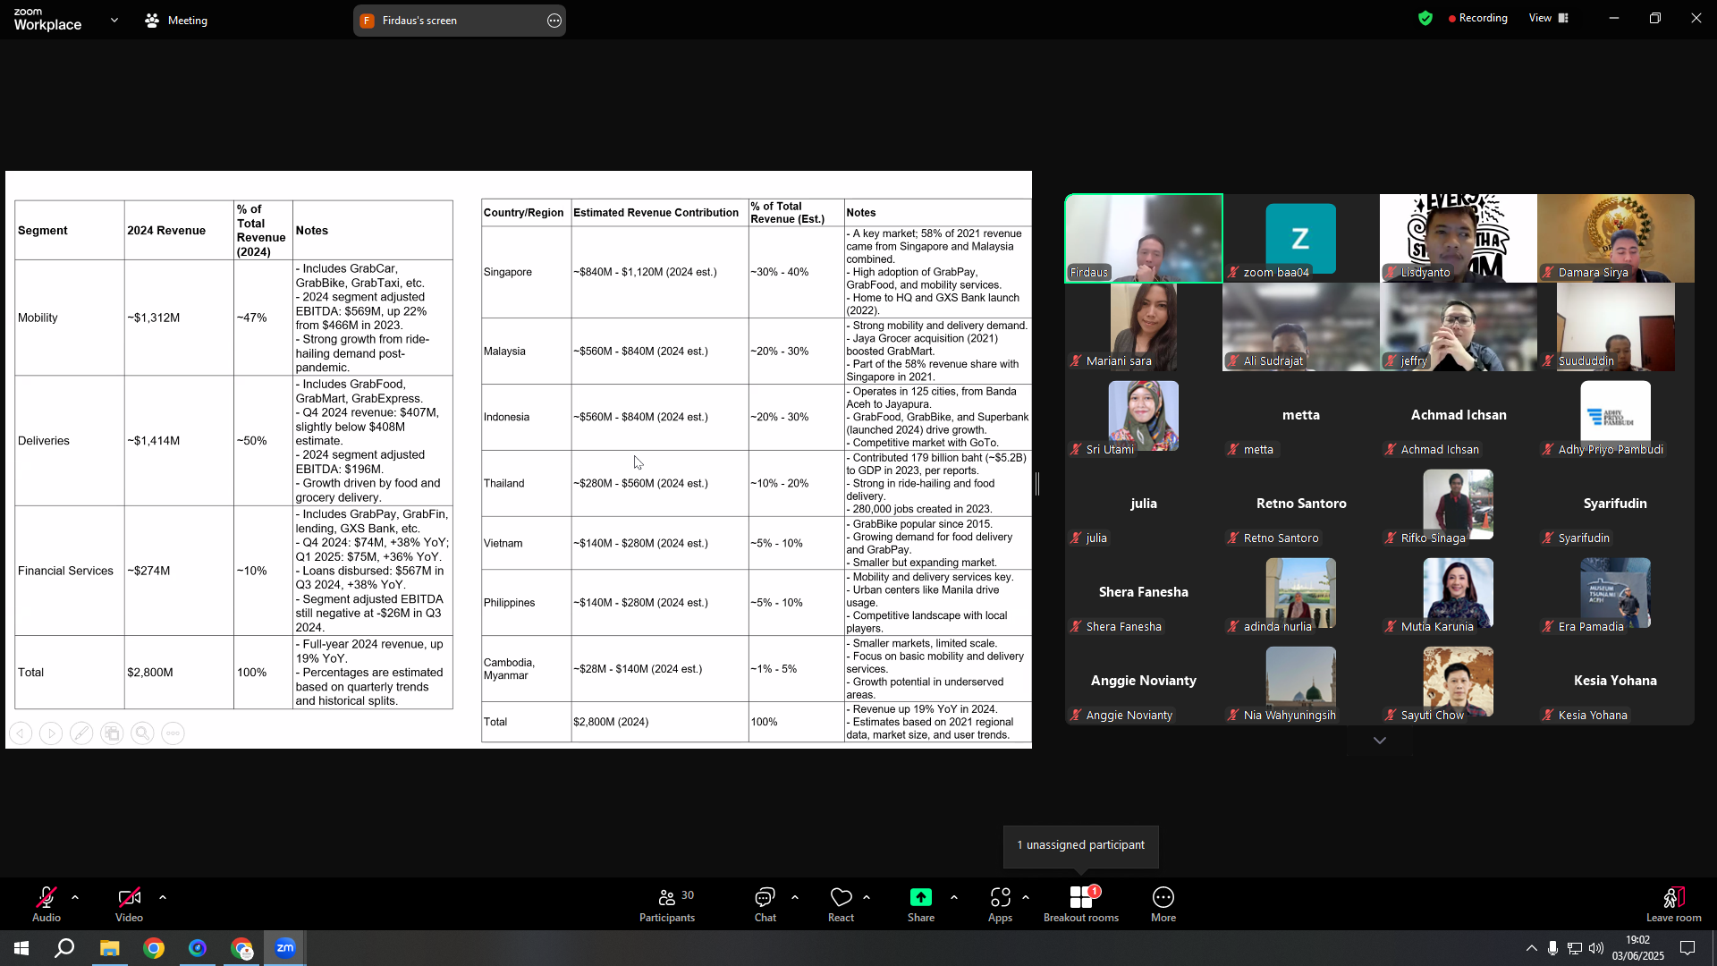Screen dimensions: 1717x966
Task: Open the Participants panel
Action: point(667,904)
